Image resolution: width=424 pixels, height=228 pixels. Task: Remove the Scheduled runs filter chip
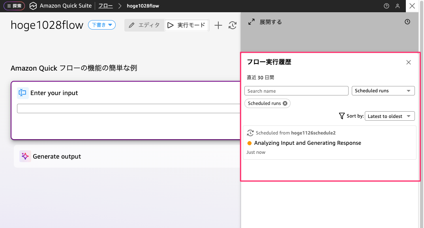click(x=285, y=103)
